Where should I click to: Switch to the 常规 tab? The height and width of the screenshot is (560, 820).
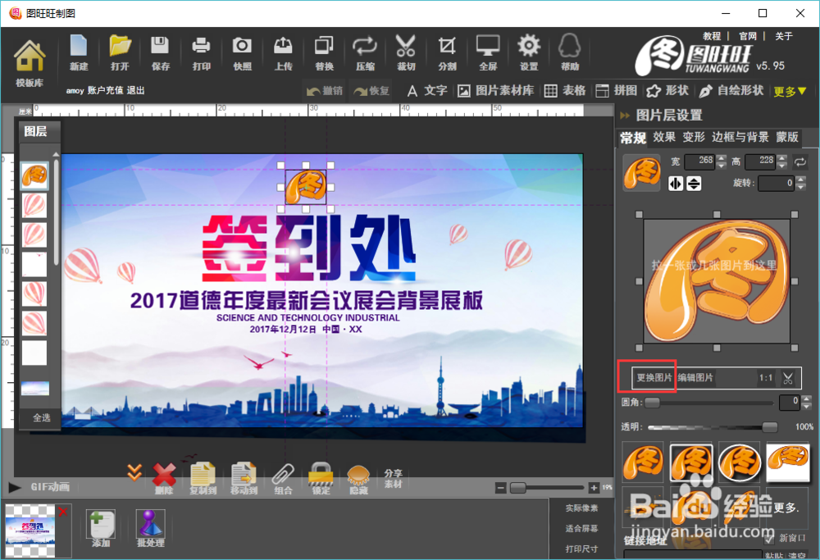633,138
